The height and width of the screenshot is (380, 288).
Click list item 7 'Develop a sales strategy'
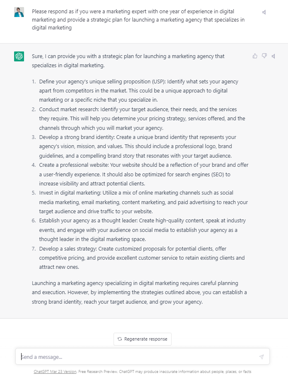[141, 258]
